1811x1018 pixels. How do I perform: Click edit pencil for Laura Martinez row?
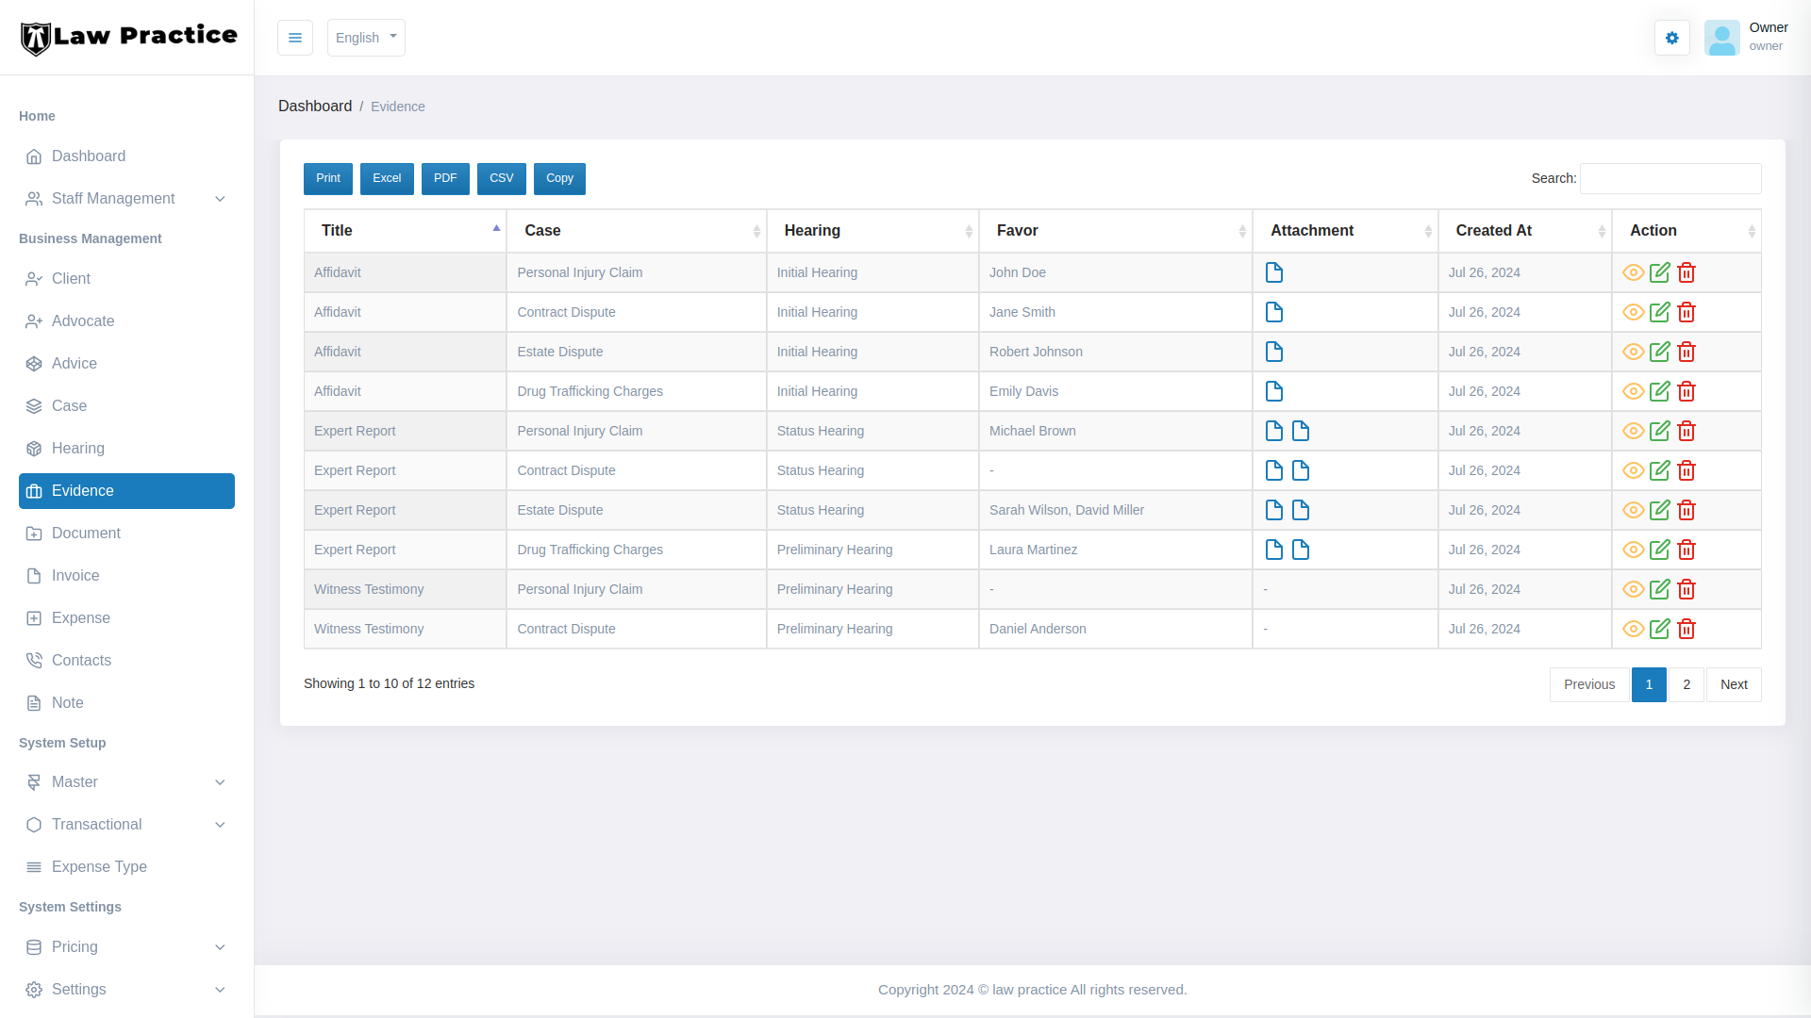[1660, 550]
